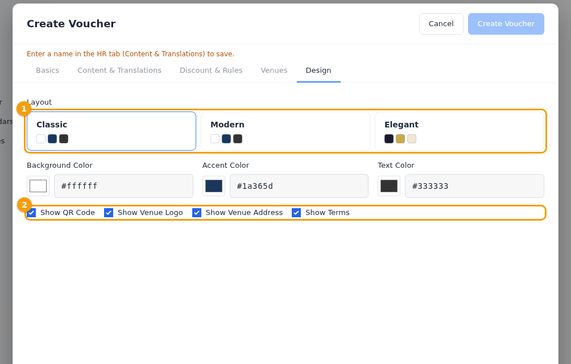The width and height of the screenshot is (571, 364).
Task: Select the Design tab
Action: pos(318,71)
